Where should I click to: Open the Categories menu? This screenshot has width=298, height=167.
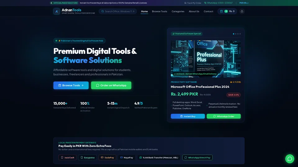178,11
